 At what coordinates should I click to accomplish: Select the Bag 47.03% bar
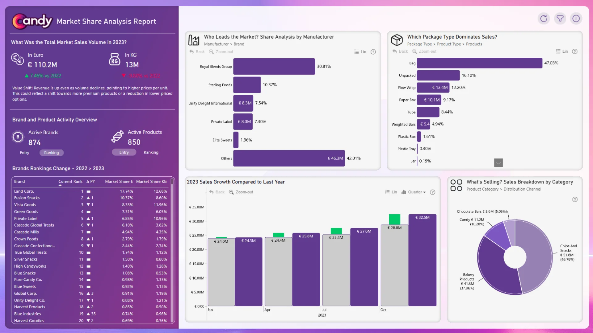[480, 63]
